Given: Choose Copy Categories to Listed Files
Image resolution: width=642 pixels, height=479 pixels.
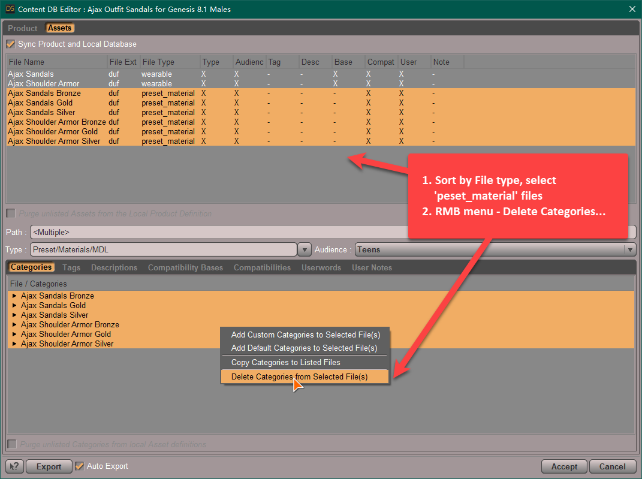Looking at the screenshot, I should (x=305, y=362).
